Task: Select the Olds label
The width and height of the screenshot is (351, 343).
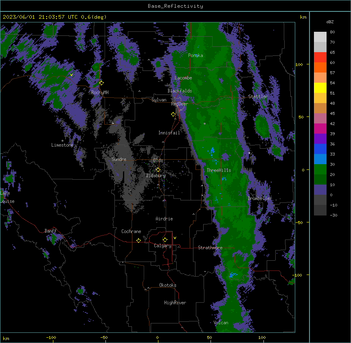Action: click(x=158, y=161)
